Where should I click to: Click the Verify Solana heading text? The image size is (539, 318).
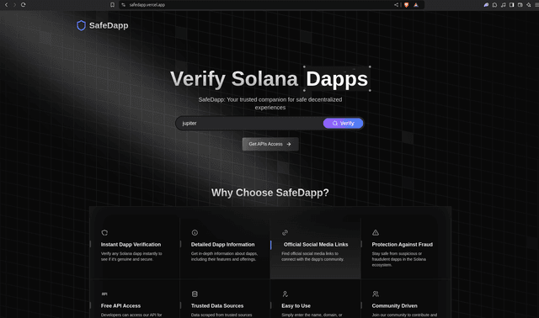pos(234,79)
